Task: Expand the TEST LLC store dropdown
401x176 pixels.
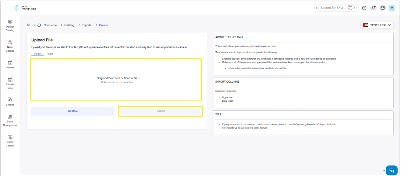Action: coord(377,25)
